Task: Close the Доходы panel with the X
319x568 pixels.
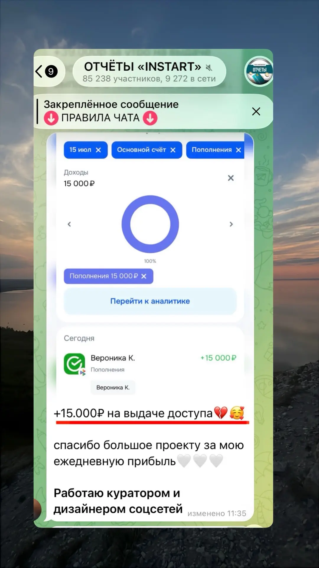Action: (x=231, y=178)
